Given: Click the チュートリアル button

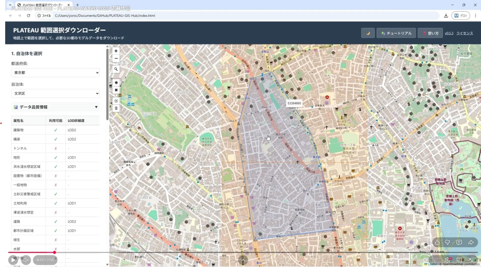Looking at the screenshot, I should coord(396,33).
